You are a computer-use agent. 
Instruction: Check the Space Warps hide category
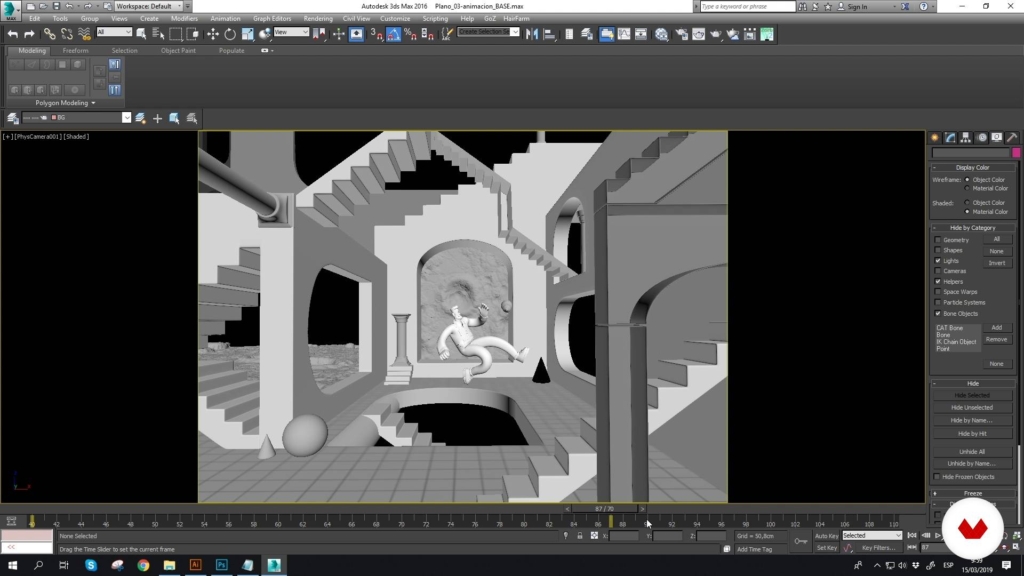point(938,292)
